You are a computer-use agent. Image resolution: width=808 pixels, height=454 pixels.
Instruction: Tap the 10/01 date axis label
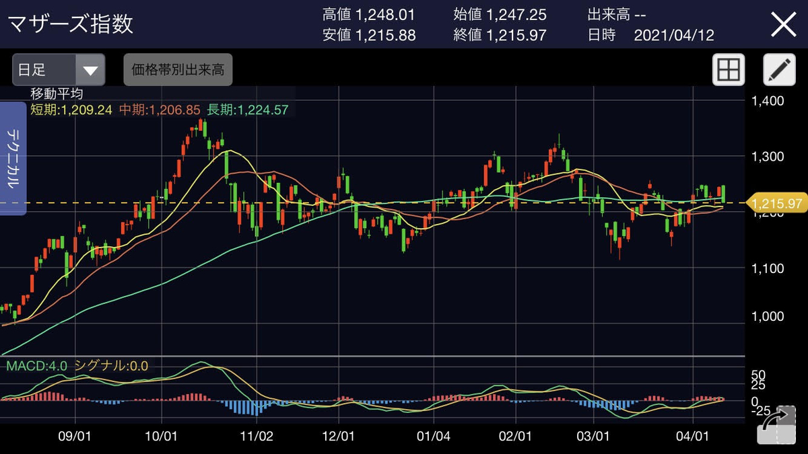(x=162, y=436)
